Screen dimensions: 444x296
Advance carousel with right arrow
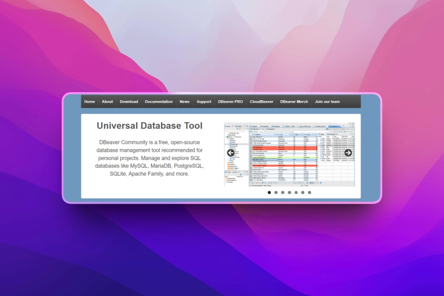(348, 153)
